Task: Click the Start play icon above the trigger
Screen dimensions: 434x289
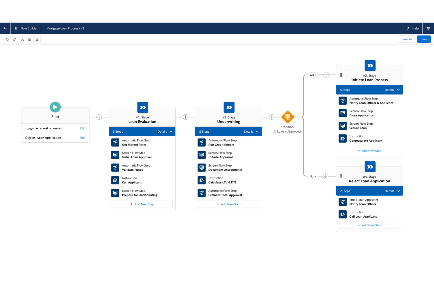Action: (55, 107)
